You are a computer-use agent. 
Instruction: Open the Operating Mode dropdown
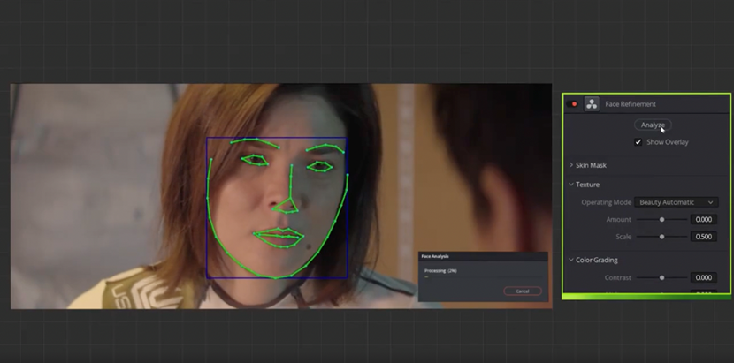tap(676, 202)
